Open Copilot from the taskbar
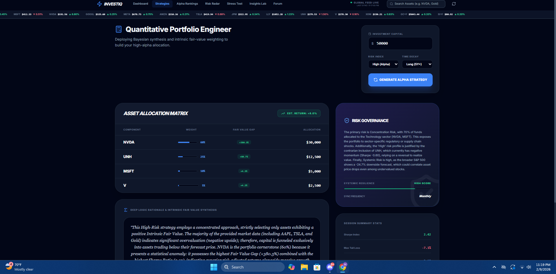This screenshot has height=274, width=556. [x=291, y=267]
